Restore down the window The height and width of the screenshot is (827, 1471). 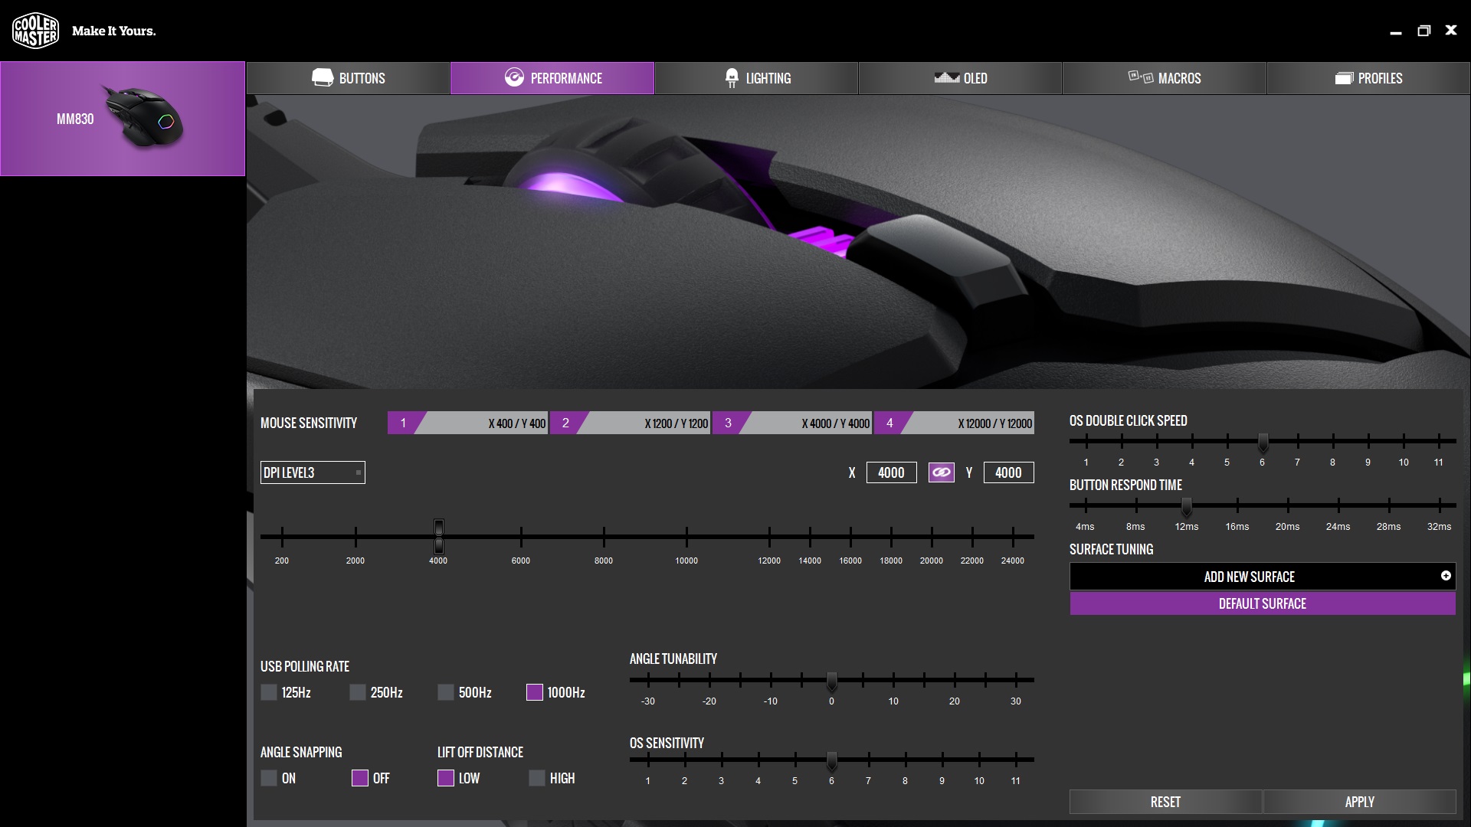click(x=1423, y=31)
